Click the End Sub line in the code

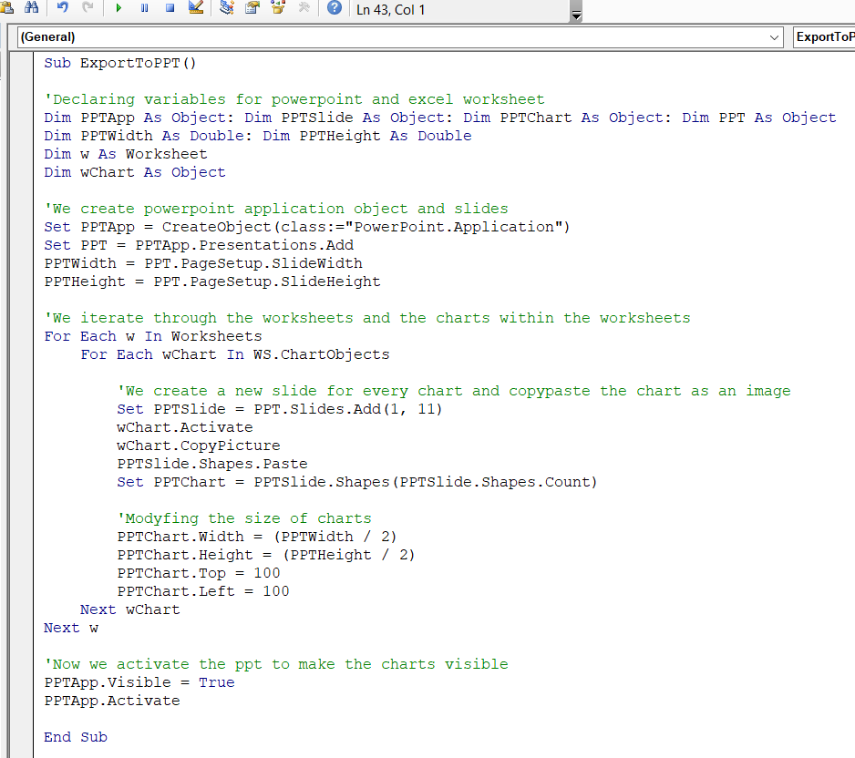(x=76, y=737)
